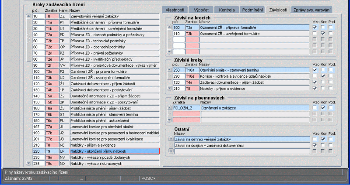Image resolution: width=350 pixels, height=185 pixels.
Task: Toggle Vzo. checkbox for Závisí na údajích v zadávací dokumentaci
Action: coord(315,145)
